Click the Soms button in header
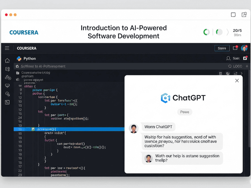This screenshot has width=251, height=188. (x=222, y=48)
